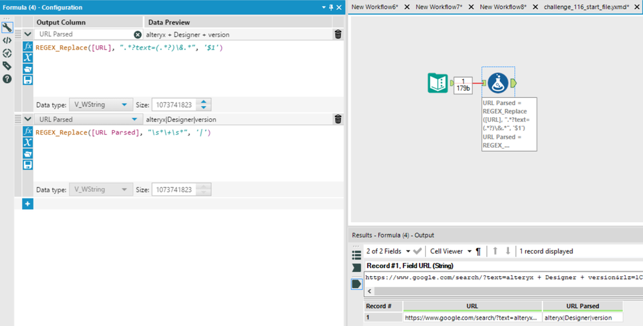Increase the first Size stepper value
This screenshot has width=643, height=326.
(204, 102)
